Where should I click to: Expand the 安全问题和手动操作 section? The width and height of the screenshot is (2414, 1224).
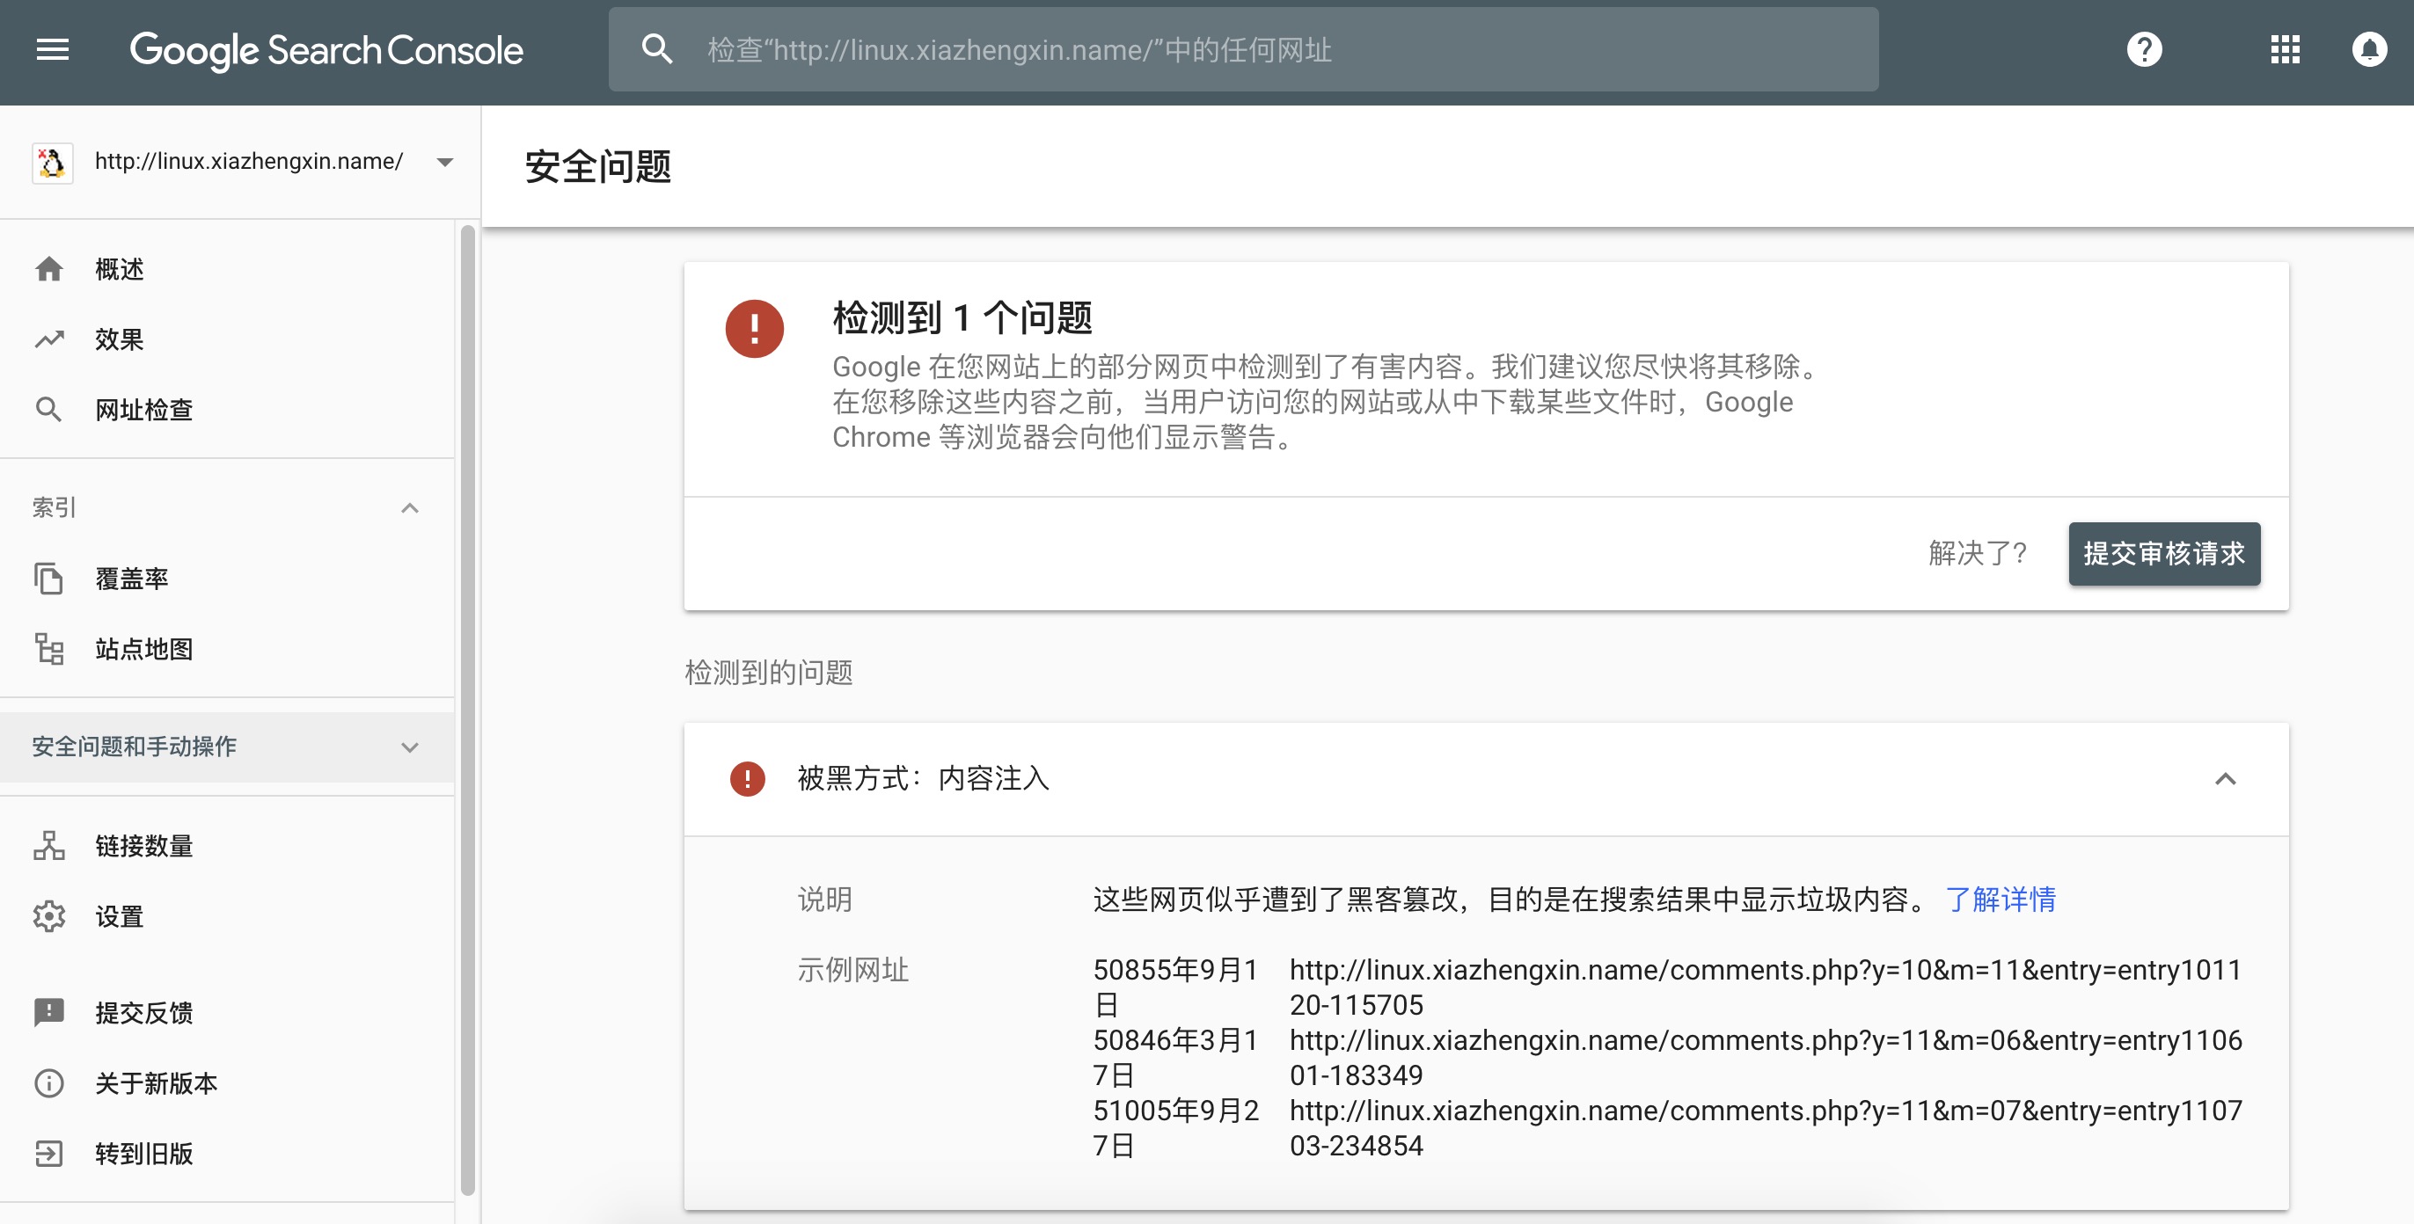coord(408,747)
